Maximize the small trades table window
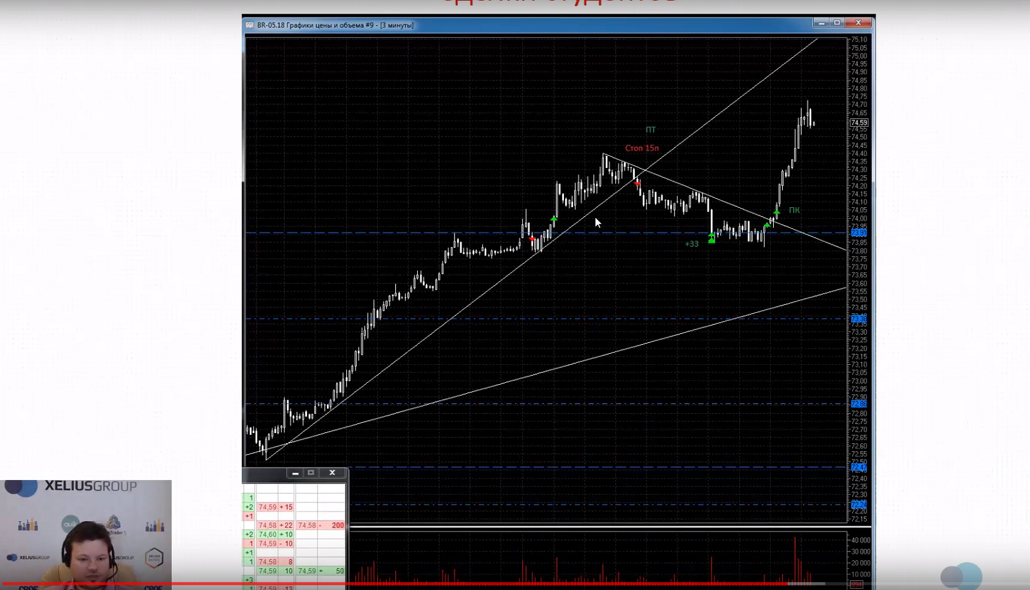The width and height of the screenshot is (1030, 590). tap(311, 473)
